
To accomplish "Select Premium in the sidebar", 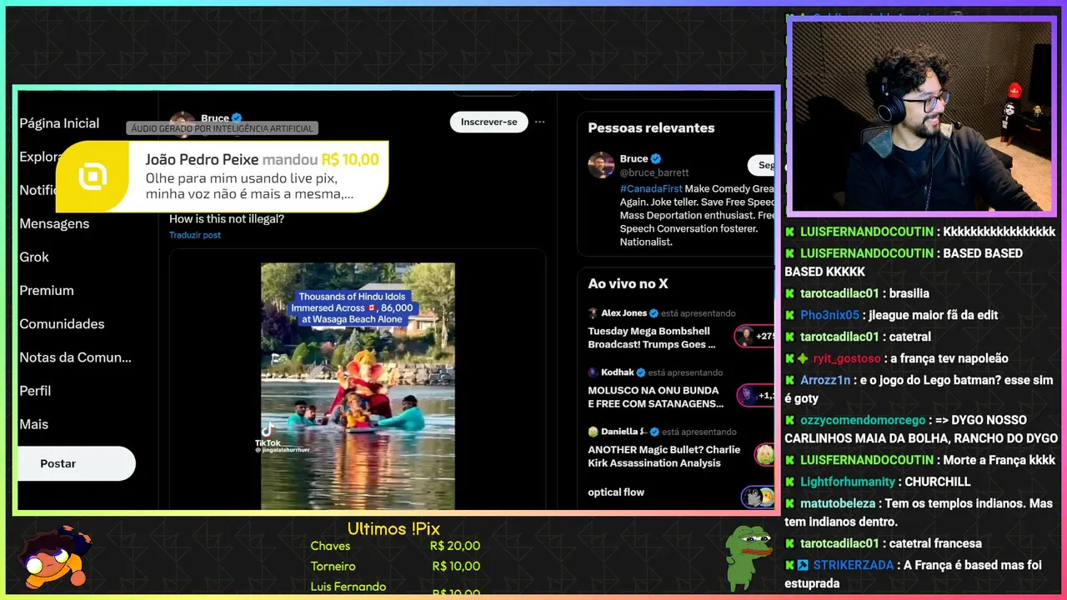I will click(x=47, y=290).
